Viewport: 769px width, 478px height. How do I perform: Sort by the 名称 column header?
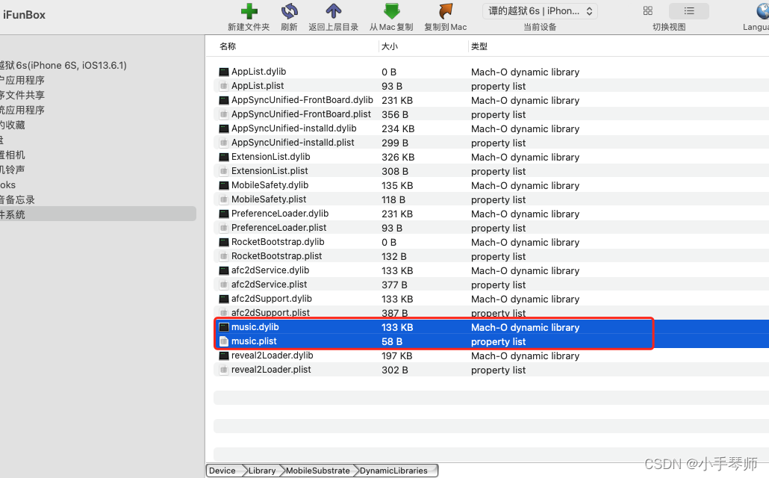228,46
